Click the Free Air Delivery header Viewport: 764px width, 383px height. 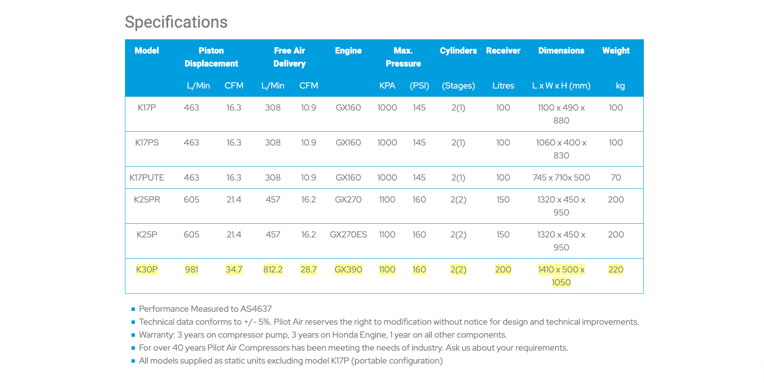[289, 57]
